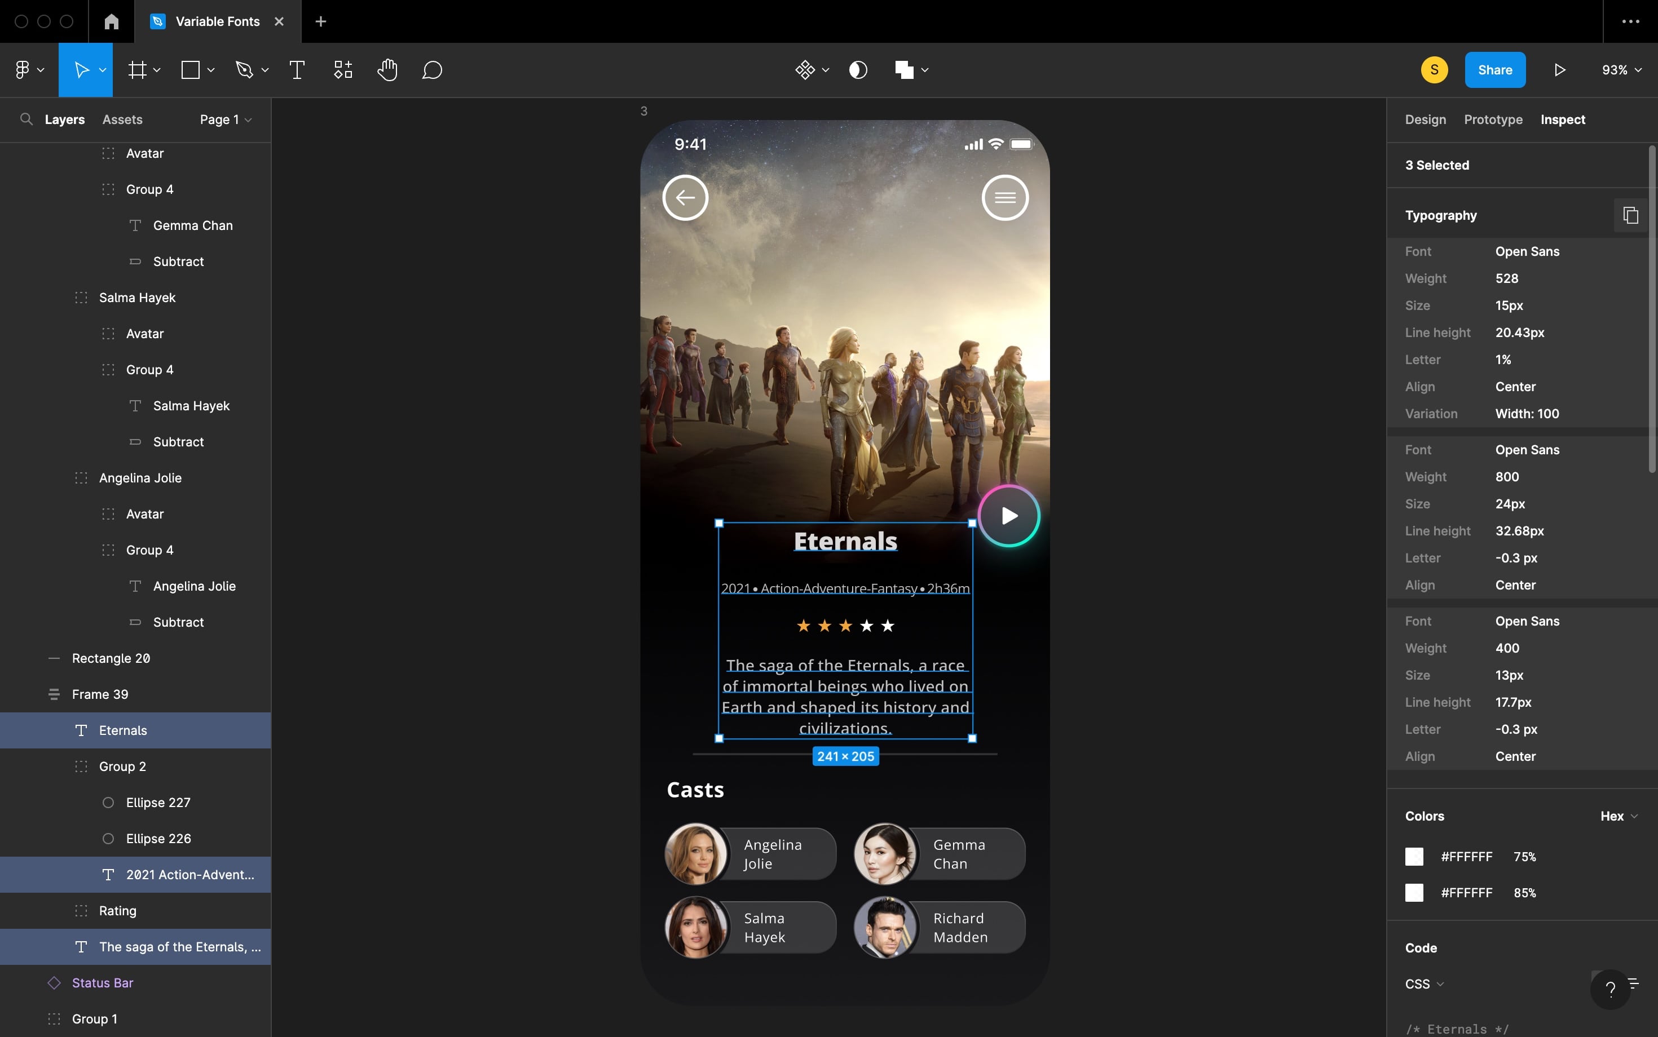Open the Hex color format dropdown

click(x=1619, y=816)
